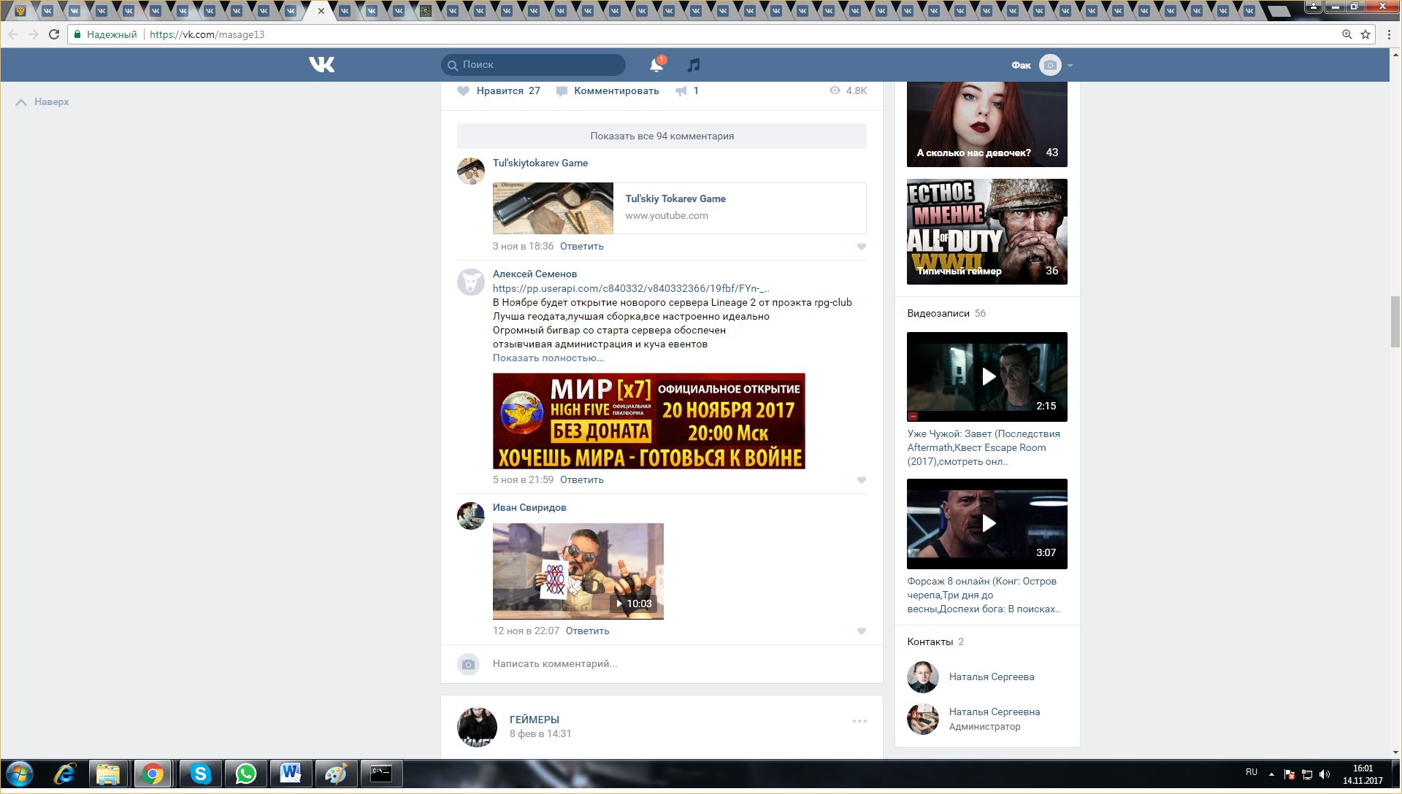Open Алексей Семенов commenter avatar

471,282
